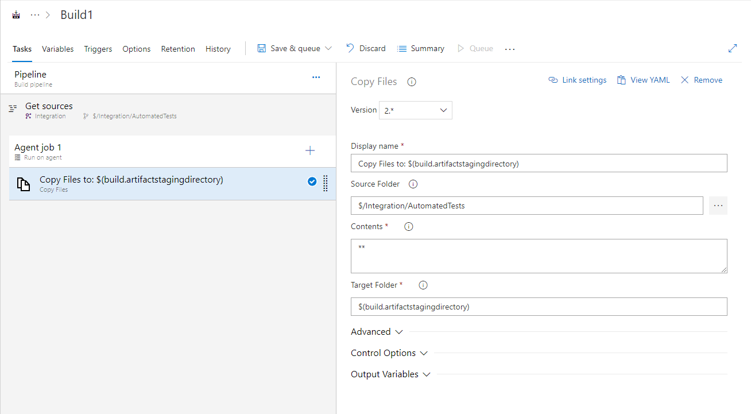Add a task to Agent job 1
The height and width of the screenshot is (414, 751).
[310, 150]
